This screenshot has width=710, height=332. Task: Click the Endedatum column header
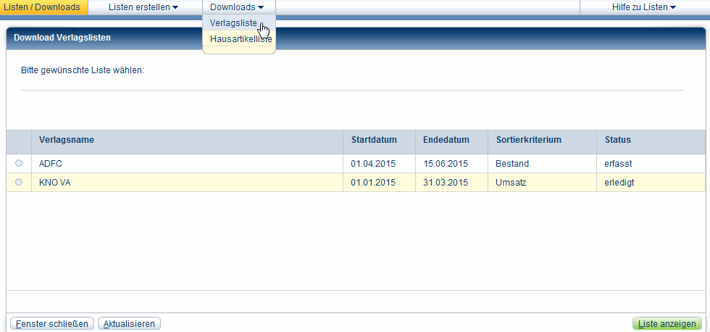tap(446, 140)
